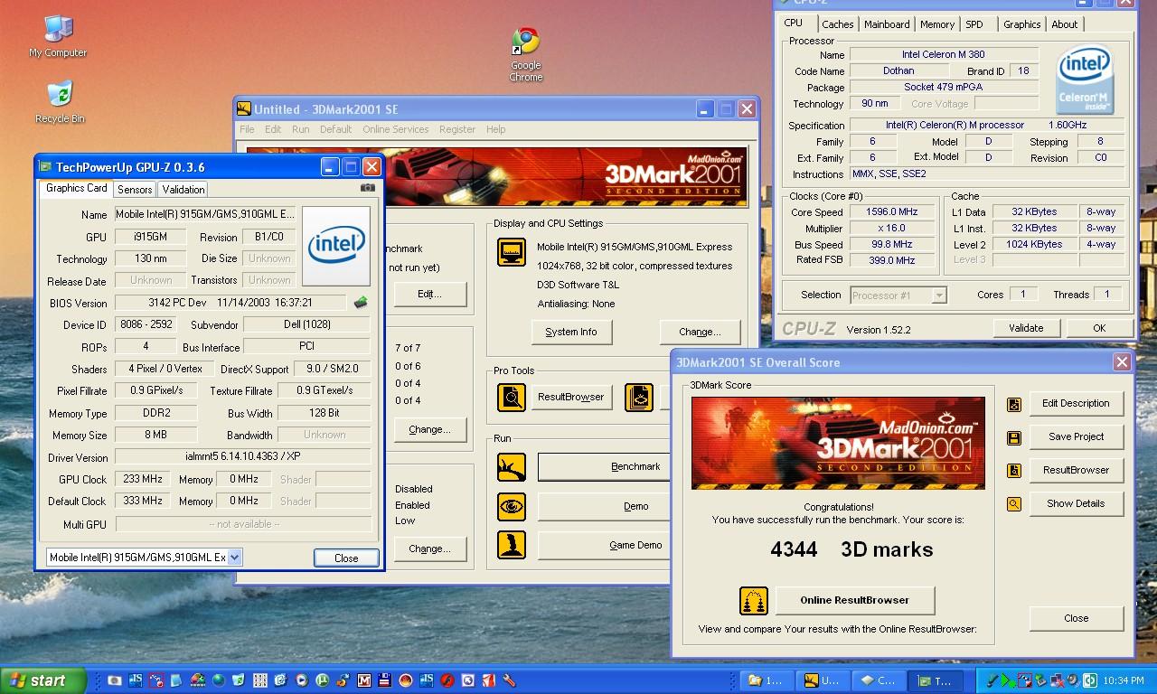Open the About tab in CPU-Z
Image resolution: width=1157 pixels, height=694 pixels.
click(x=1064, y=24)
